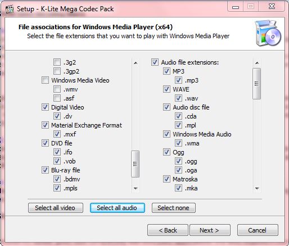Uncheck the Matroska audio checkbox
The height and width of the screenshot is (246, 289).
click(x=166, y=179)
